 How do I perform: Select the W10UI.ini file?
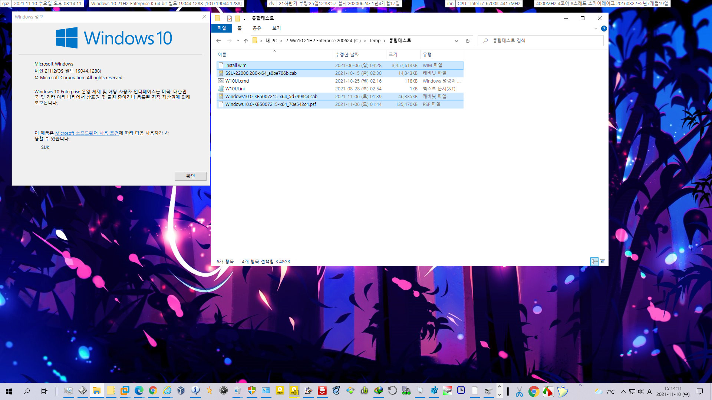coord(340,89)
